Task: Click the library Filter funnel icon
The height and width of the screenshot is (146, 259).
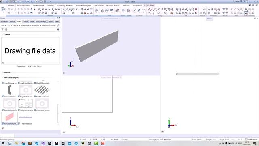Action: (x=2, y=30)
